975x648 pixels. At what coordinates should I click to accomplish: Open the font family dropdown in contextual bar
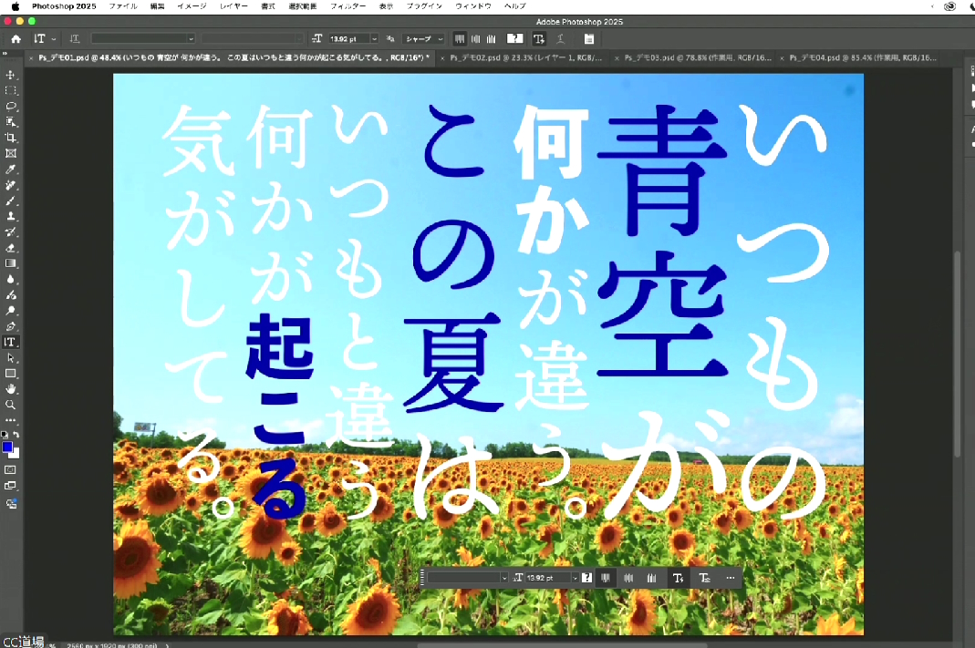pos(465,578)
